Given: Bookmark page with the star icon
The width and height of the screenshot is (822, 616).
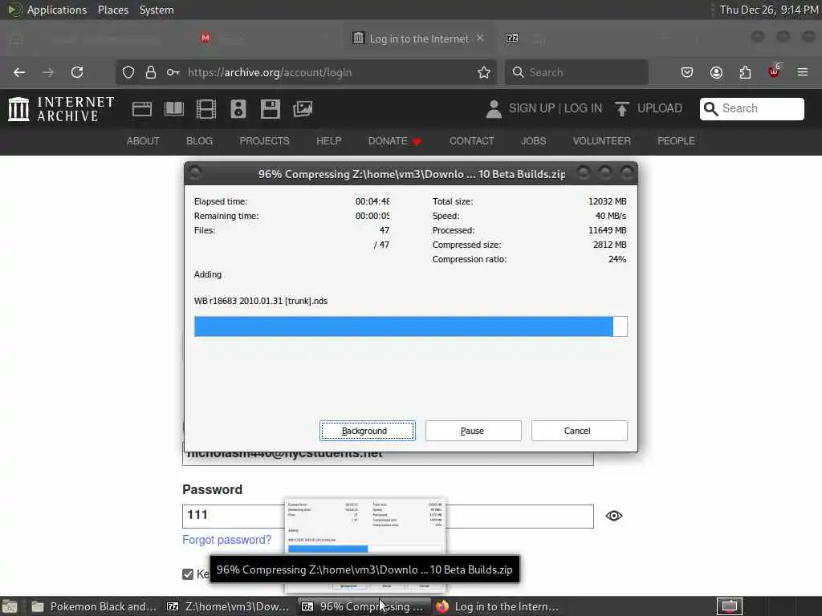Looking at the screenshot, I should (484, 72).
